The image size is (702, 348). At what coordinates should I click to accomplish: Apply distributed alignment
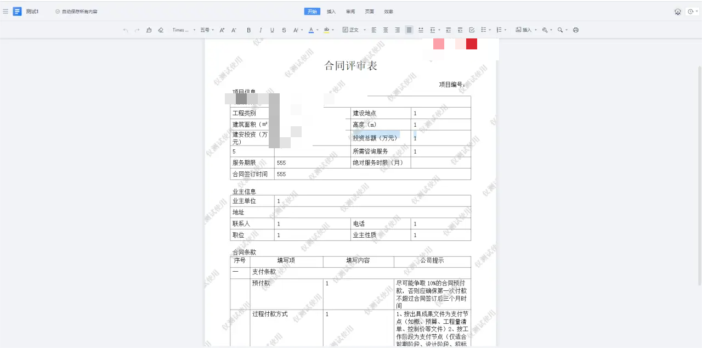tap(421, 30)
